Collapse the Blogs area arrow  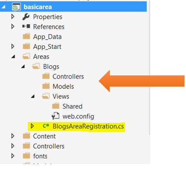click(23, 67)
